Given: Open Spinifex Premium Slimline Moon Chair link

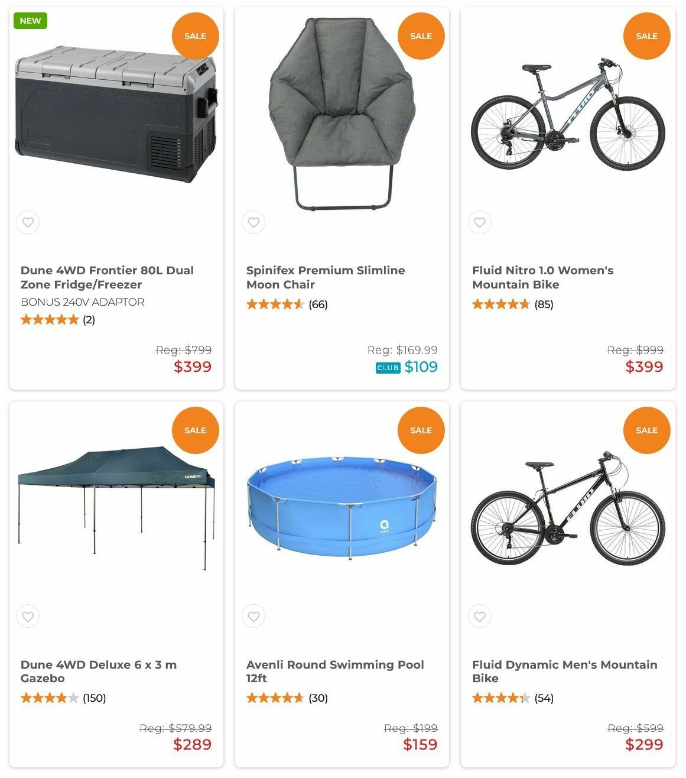Looking at the screenshot, I should point(325,277).
